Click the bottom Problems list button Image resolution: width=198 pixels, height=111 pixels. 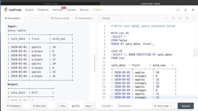point(13,106)
